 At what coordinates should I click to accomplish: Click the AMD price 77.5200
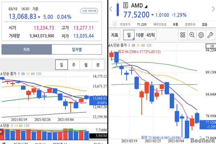click(x=136, y=15)
